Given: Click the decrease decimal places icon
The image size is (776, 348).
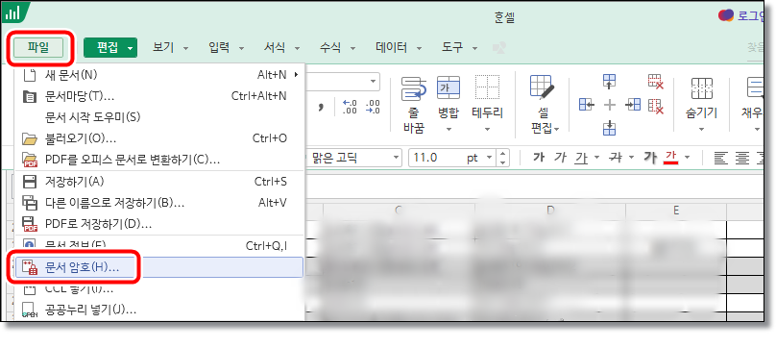Looking at the screenshot, I should click(373, 107).
